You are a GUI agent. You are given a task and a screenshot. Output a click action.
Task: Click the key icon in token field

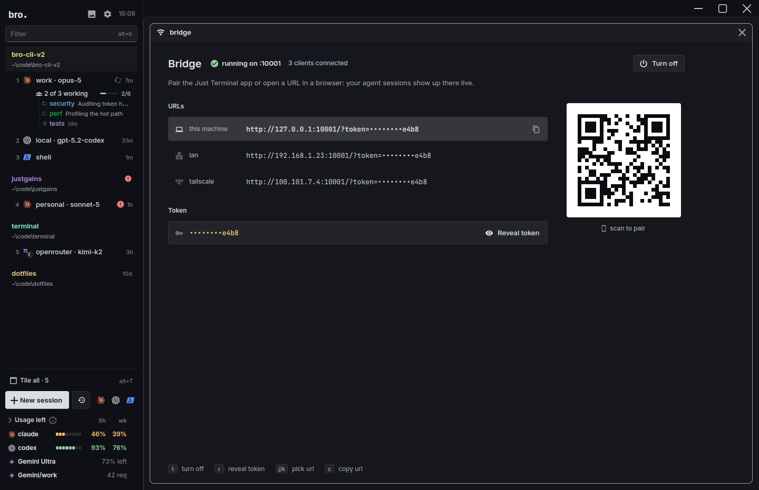pyautogui.click(x=179, y=233)
